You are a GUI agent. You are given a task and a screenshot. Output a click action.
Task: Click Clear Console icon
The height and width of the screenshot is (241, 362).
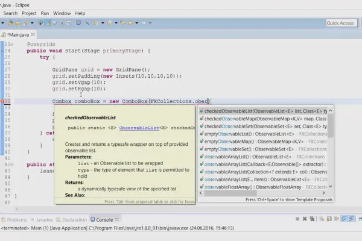pyautogui.click(x=322, y=219)
